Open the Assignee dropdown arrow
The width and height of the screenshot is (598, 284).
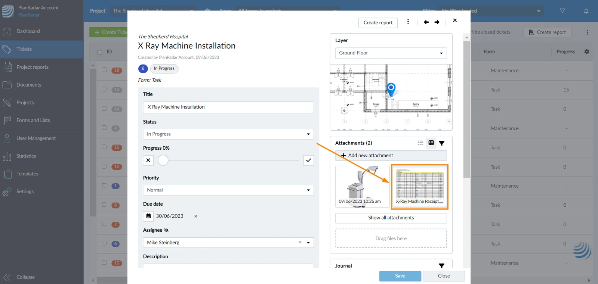[x=308, y=243]
